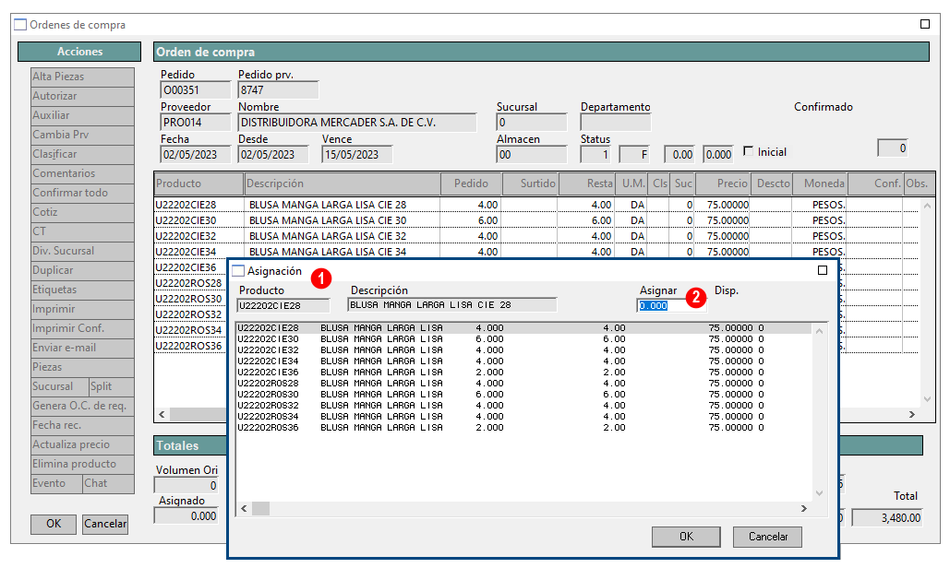Click the Imprimir Conf. button
This screenshot has width=950, height=568.
(x=82, y=328)
